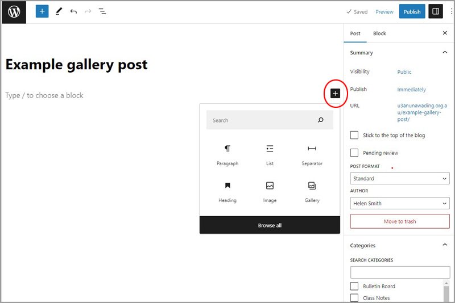Click the magnifier icon in block search
This screenshot has width=455, height=303.
321,120
